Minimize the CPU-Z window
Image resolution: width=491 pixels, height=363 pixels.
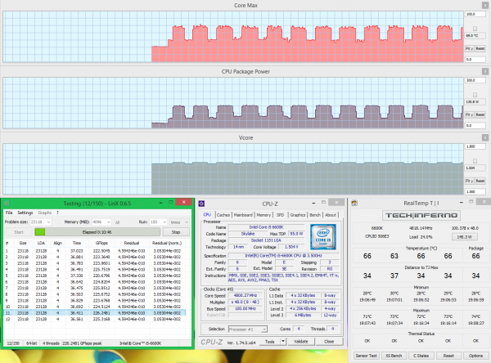tap(313, 203)
